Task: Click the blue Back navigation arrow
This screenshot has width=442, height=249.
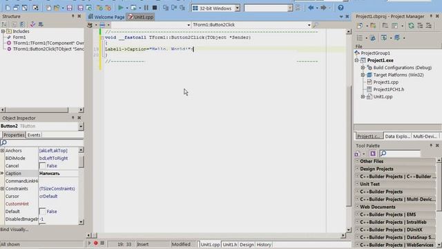Action: tap(311, 8)
